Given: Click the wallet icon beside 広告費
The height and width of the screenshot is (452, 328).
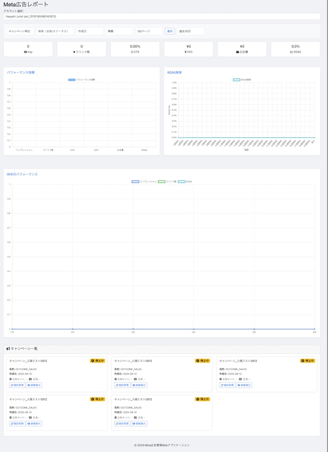Looking at the screenshot, I should [237, 52].
